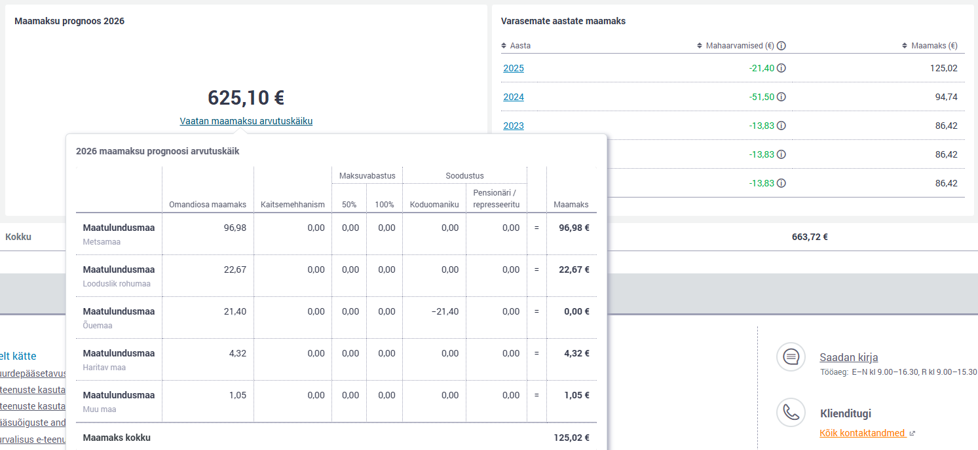Click sort arrows beside Mahaarvamised (€) header
The image size is (978, 450).
(700, 46)
